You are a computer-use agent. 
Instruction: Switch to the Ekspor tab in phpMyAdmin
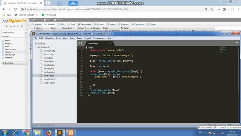tap(99, 24)
